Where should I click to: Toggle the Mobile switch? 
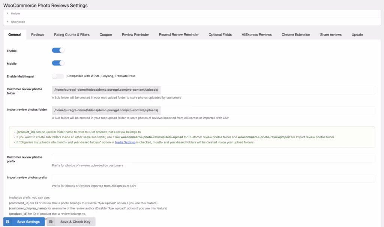tap(58, 63)
